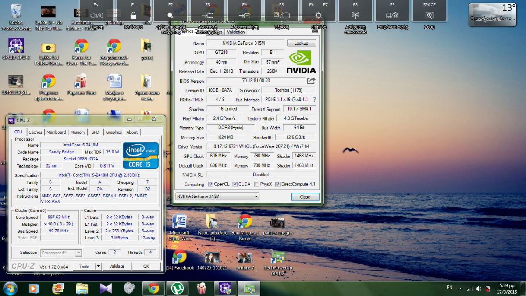Uncheck the CUDA checkbox in GPU-Z
Viewport: 526px width, 296px height.
coord(235,184)
